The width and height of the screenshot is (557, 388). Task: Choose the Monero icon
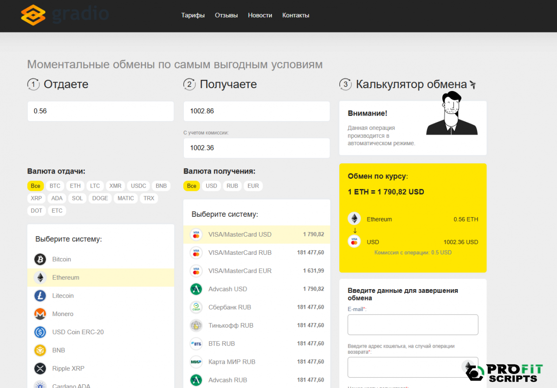(40, 314)
